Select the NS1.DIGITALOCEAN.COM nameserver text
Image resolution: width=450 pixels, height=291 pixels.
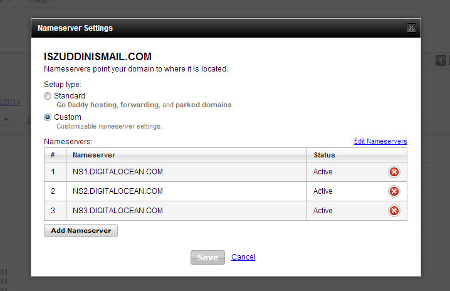click(x=117, y=172)
